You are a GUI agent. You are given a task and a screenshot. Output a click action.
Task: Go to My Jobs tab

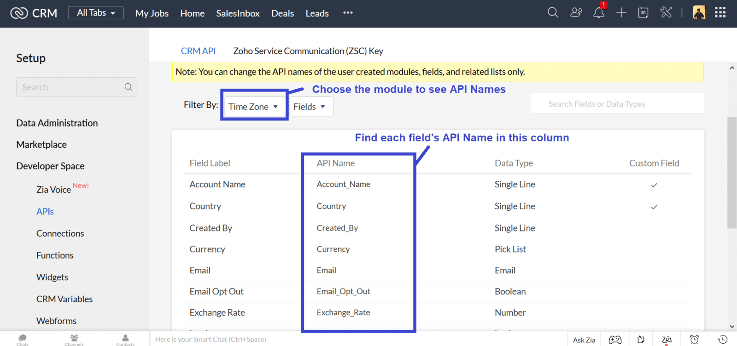click(152, 13)
